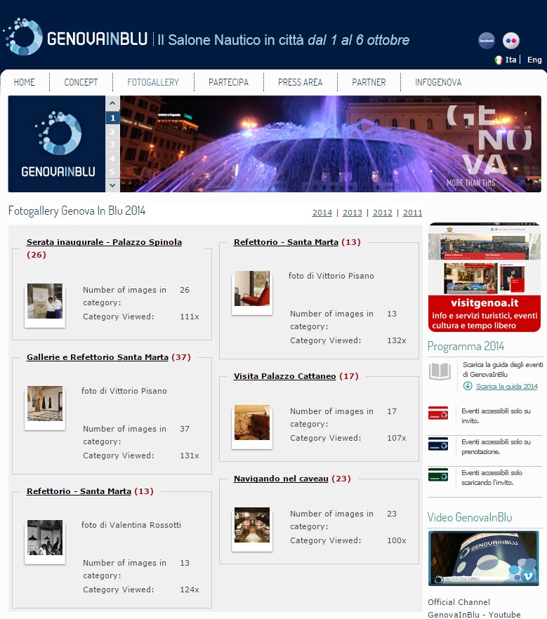Open the Flickr icon in header
547x619 pixels.
(510, 40)
